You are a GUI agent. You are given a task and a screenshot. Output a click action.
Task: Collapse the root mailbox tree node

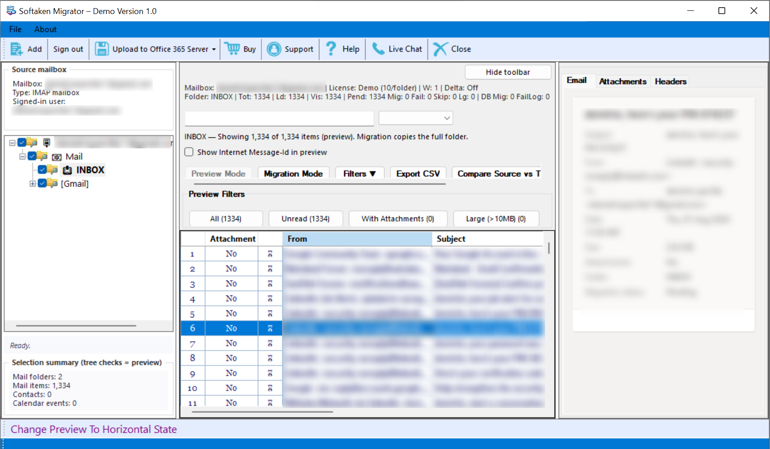click(12, 143)
